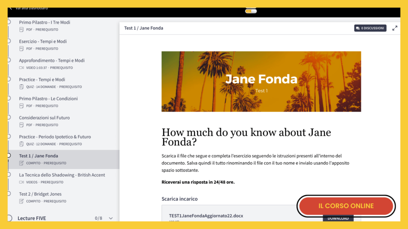Screen dimensions: 408x229
Task: Click the PDF icon under Esercizio - Tempi e Modi
Action: pos(22,49)
